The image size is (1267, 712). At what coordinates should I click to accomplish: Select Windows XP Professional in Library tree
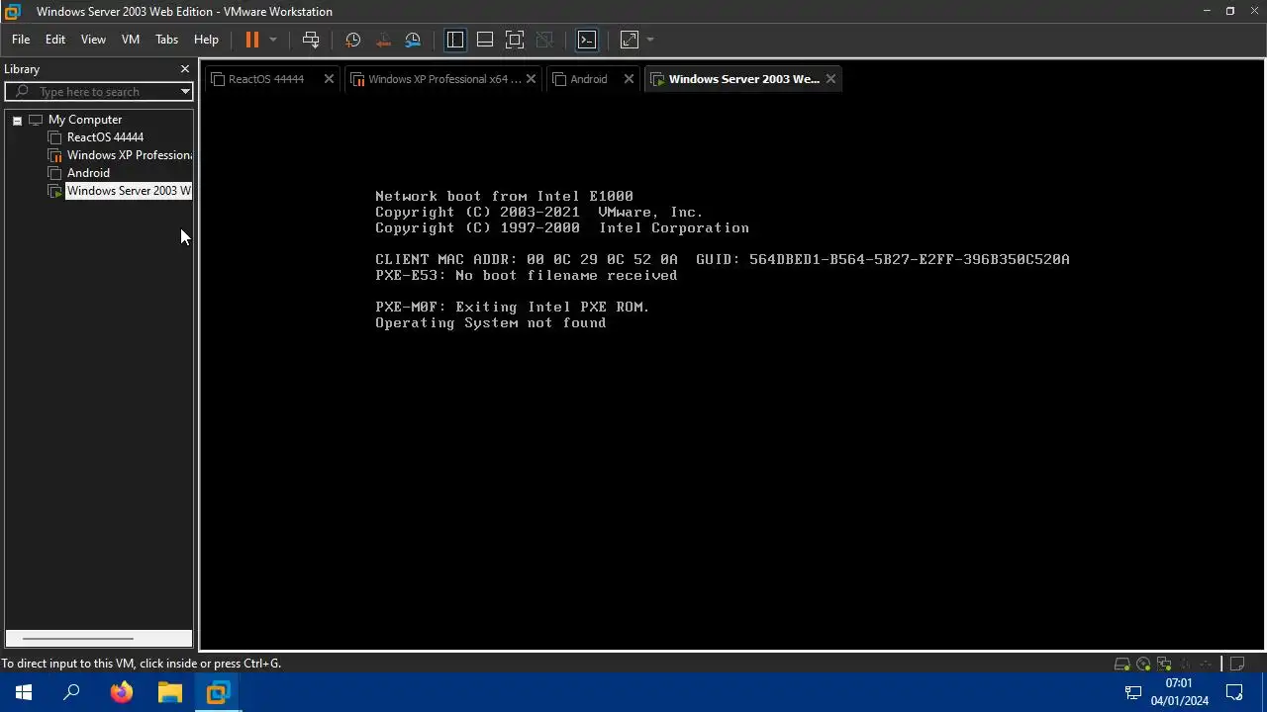click(x=129, y=155)
